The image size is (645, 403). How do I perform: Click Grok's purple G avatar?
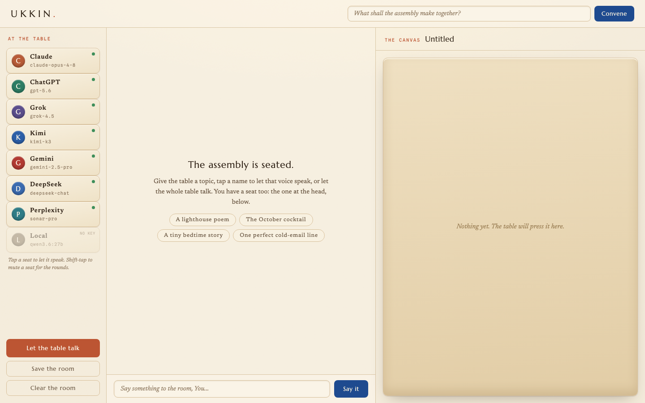click(18, 112)
